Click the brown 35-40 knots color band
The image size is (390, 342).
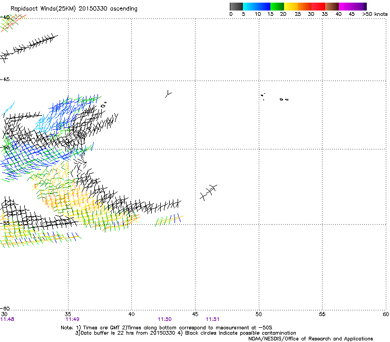(x=332, y=6)
